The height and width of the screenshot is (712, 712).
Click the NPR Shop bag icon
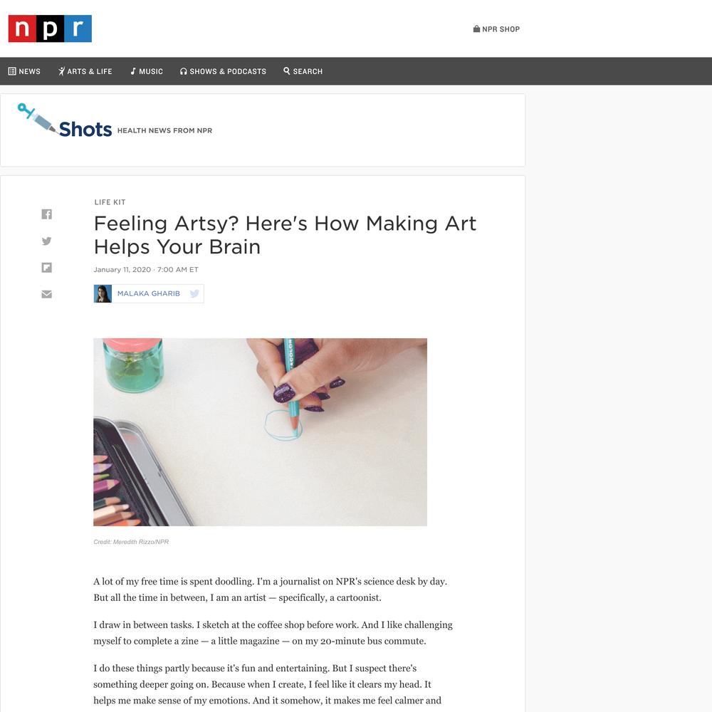(x=476, y=29)
